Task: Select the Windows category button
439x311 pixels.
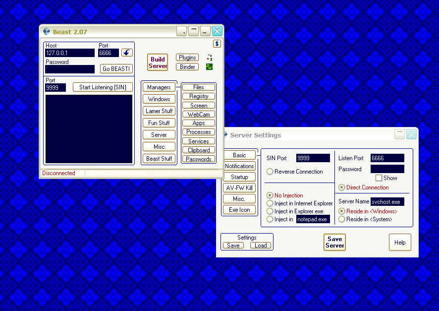Action: [159, 99]
